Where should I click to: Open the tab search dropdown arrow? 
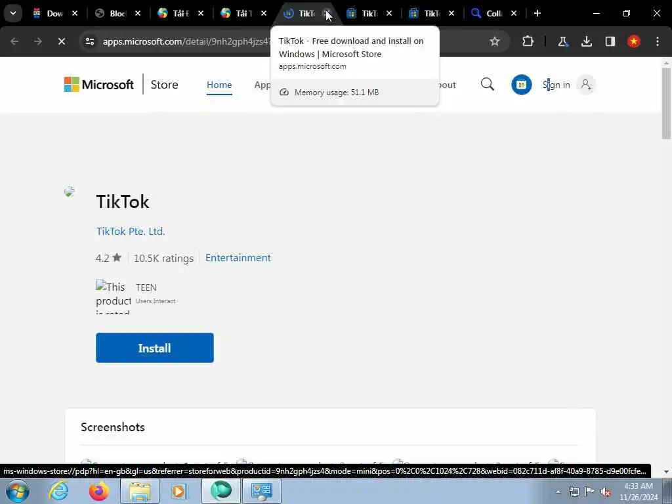tap(13, 13)
